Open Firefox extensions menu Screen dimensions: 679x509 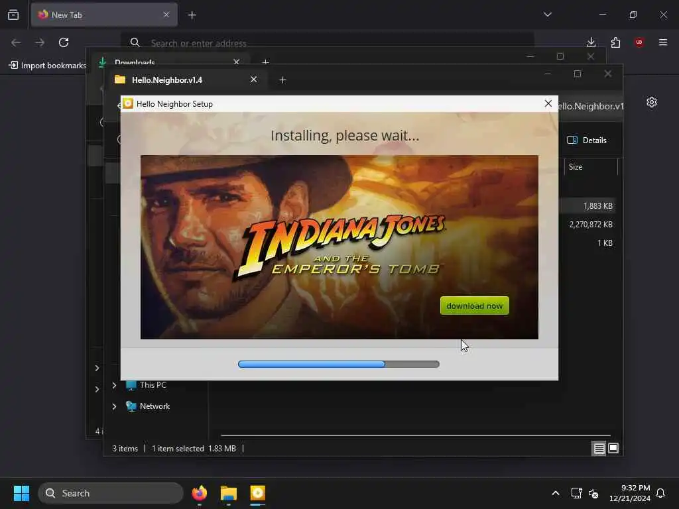tap(615, 42)
